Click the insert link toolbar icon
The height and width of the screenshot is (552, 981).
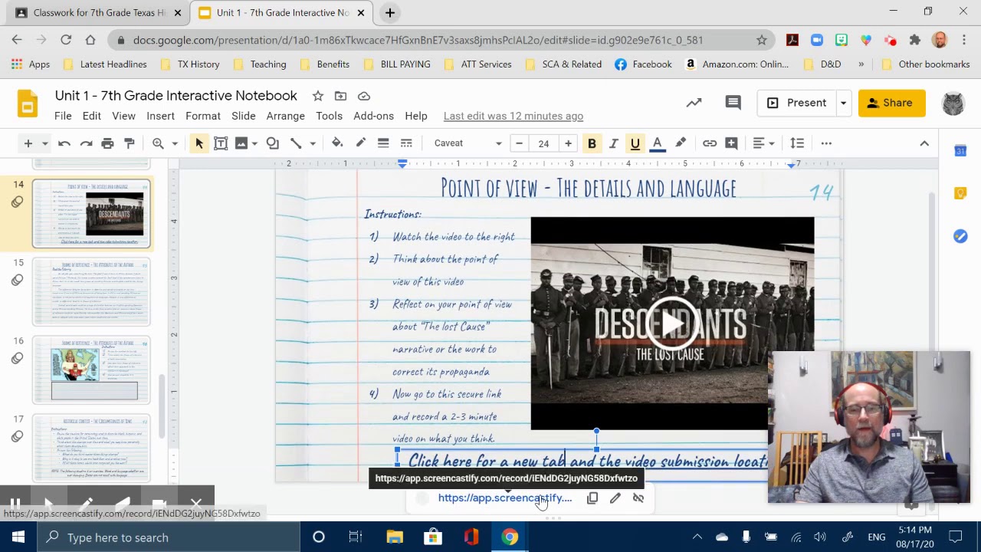710,143
